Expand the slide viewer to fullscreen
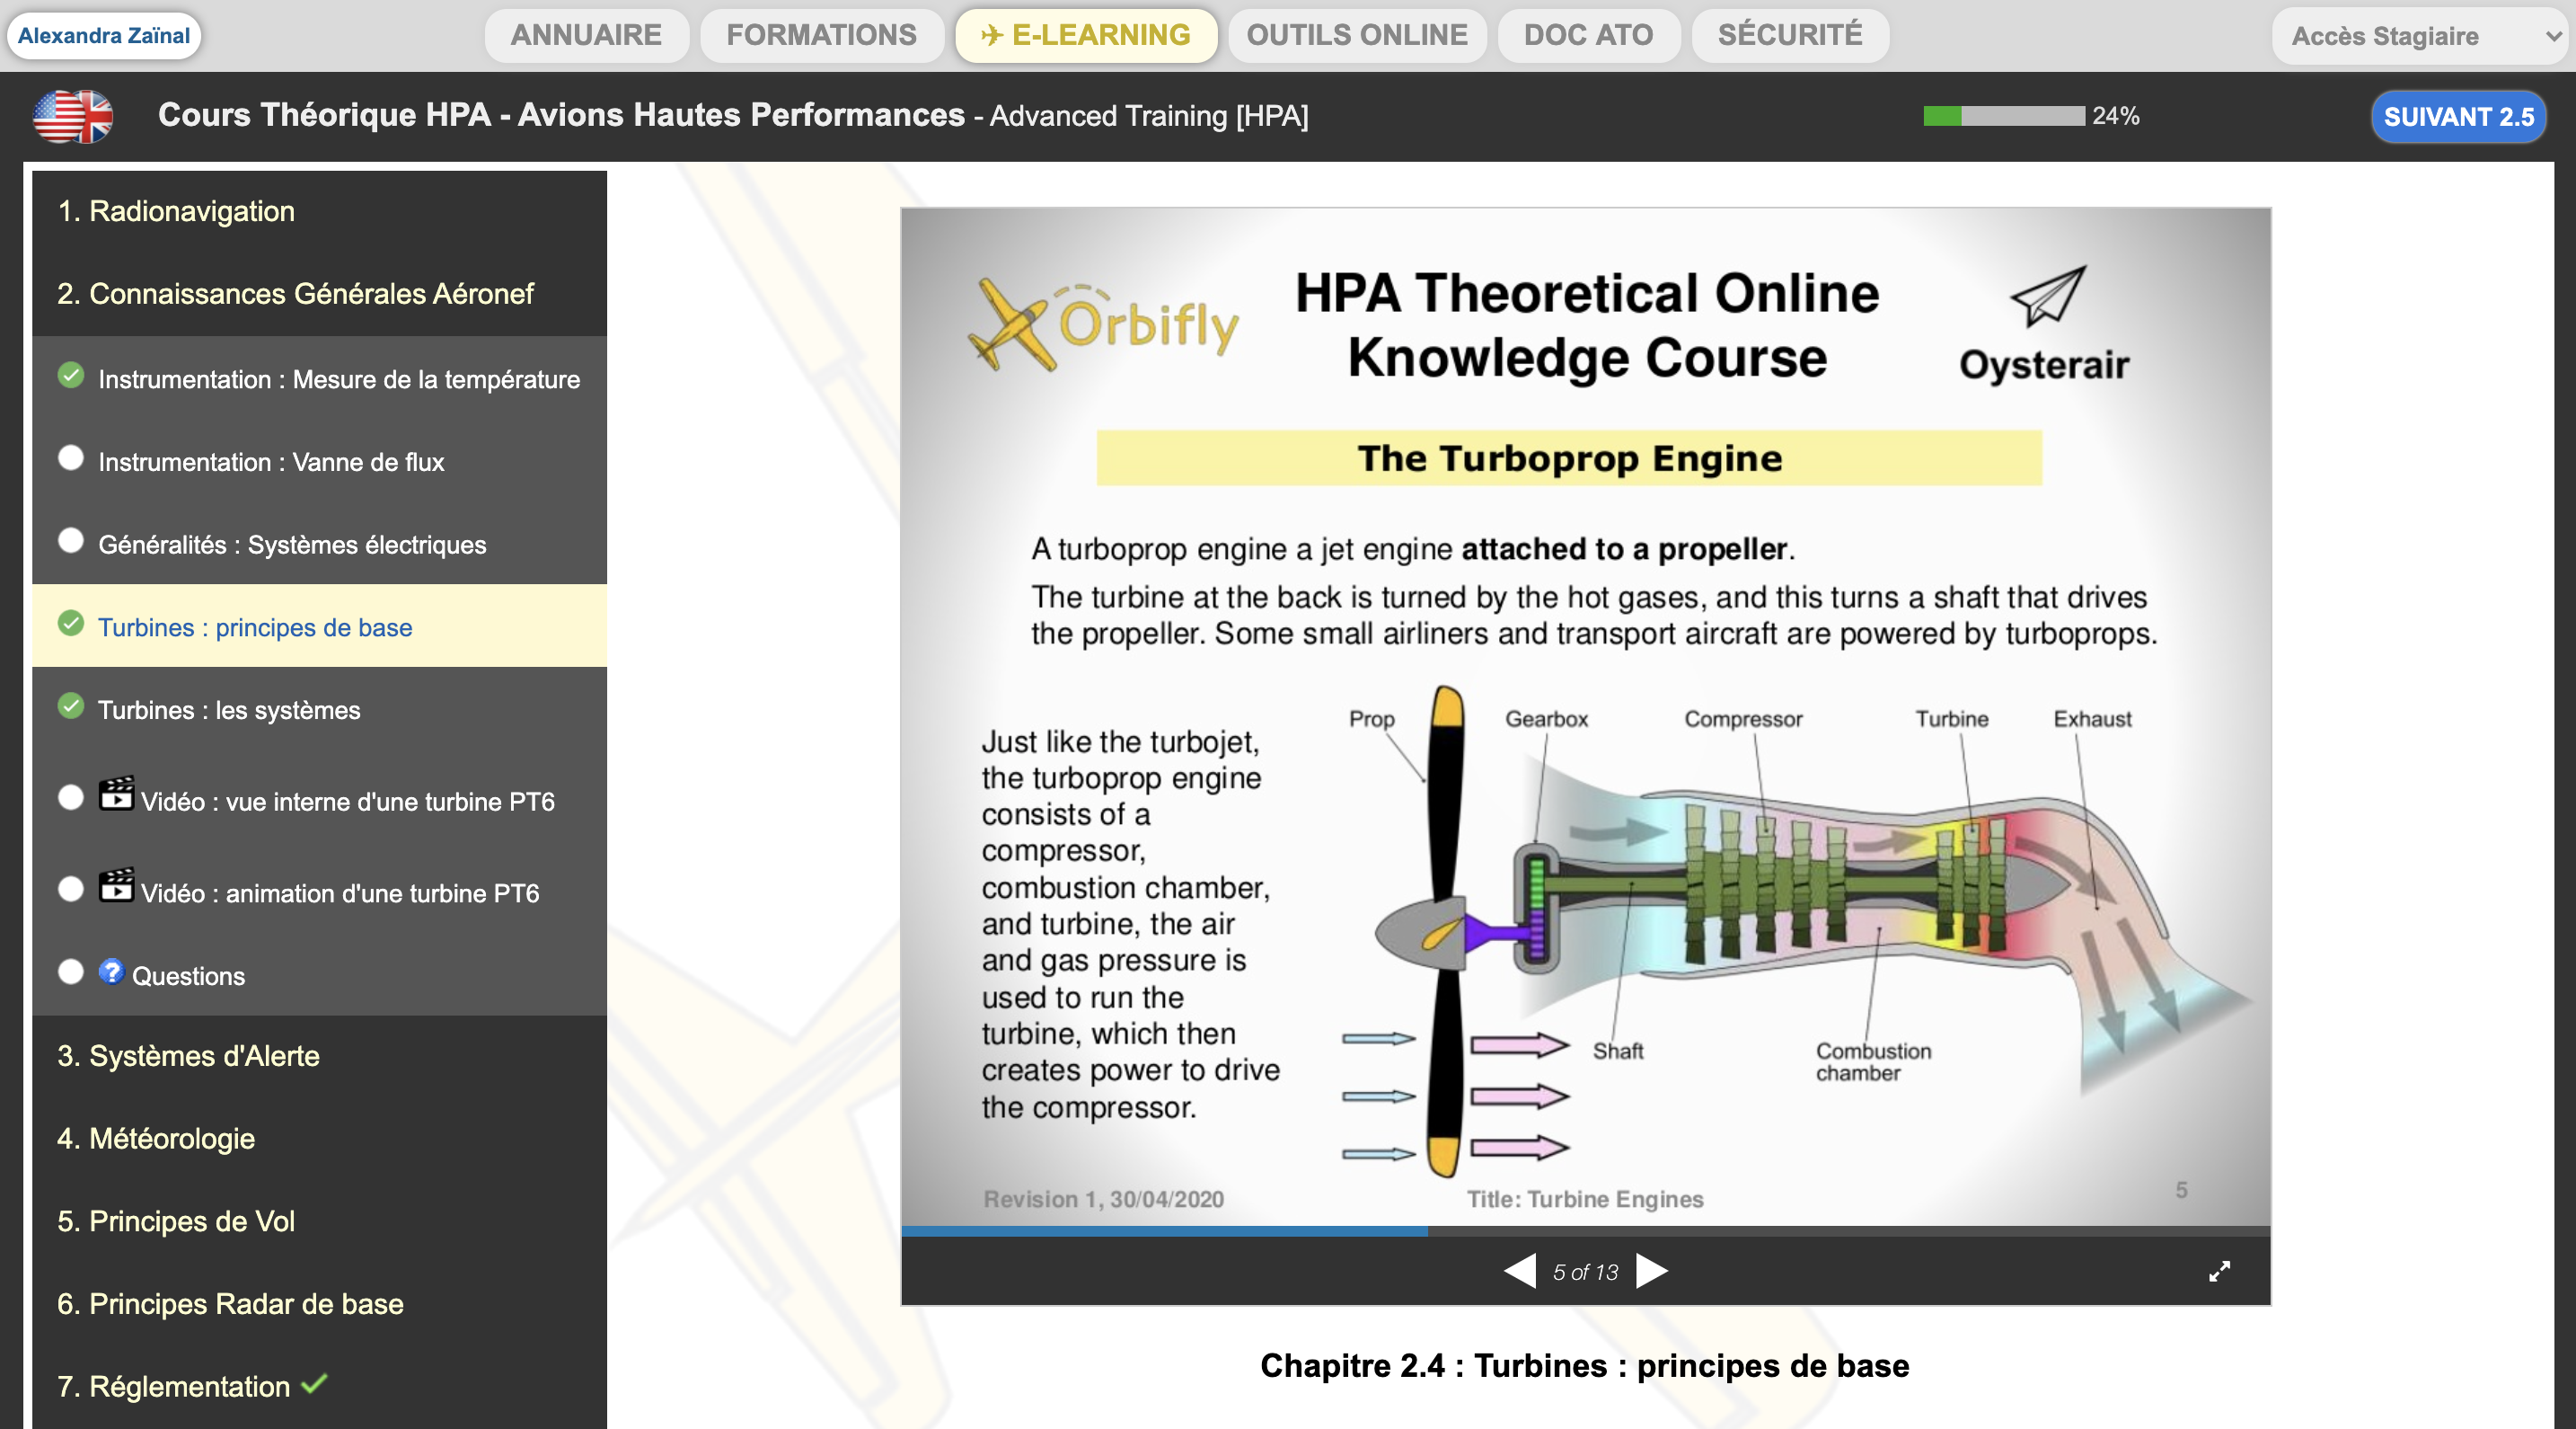This screenshot has width=2576, height=1429. (2218, 1271)
